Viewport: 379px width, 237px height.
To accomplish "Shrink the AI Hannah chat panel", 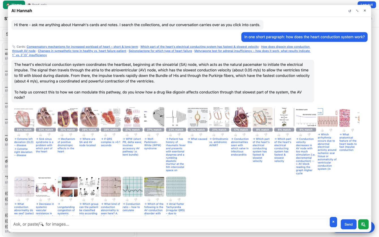I will (357, 11).
